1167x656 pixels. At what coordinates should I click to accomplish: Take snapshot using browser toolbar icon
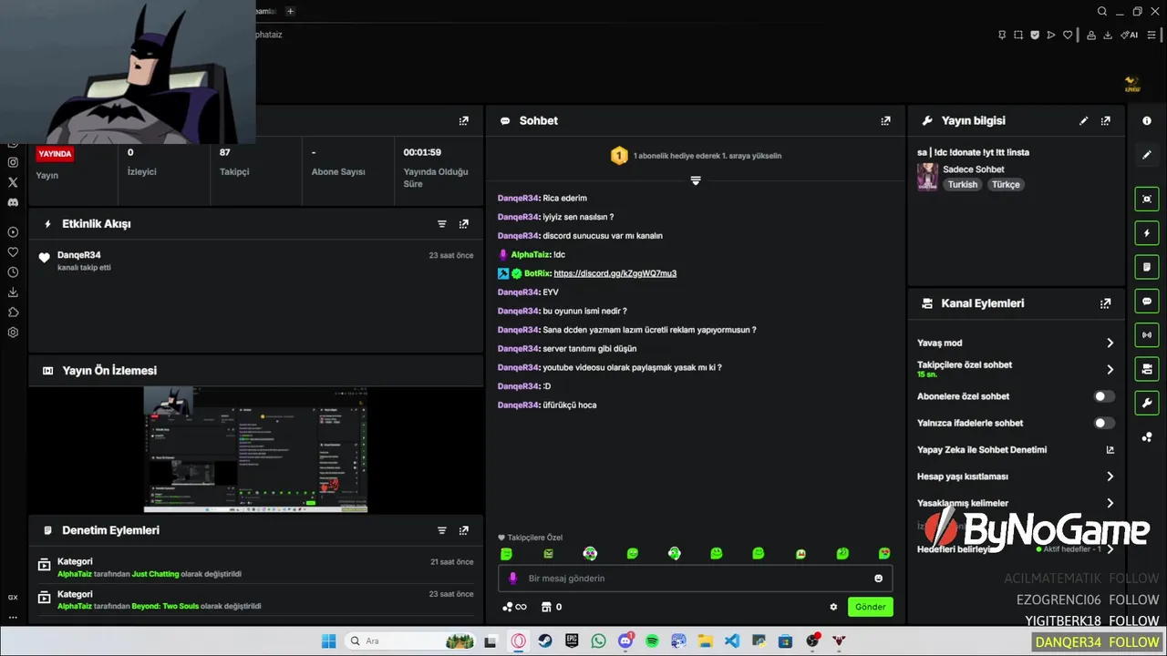pyautogui.click(x=1018, y=35)
